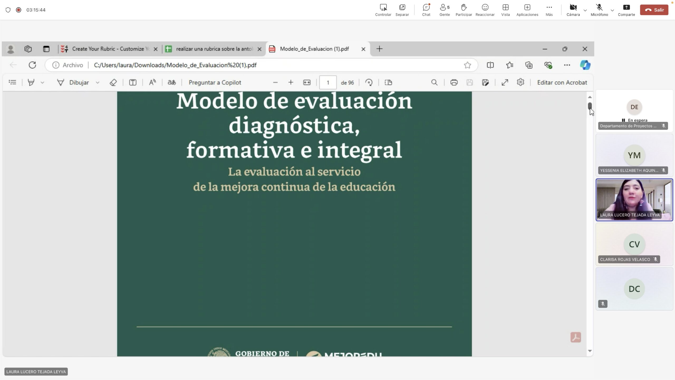This screenshot has height=380, width=675.
Task: Open split screen view in Edge
Action: tap(490, 65)
